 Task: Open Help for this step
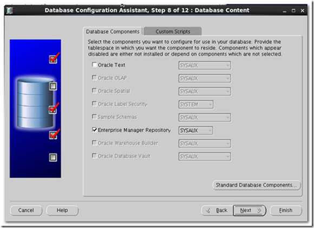62,210
